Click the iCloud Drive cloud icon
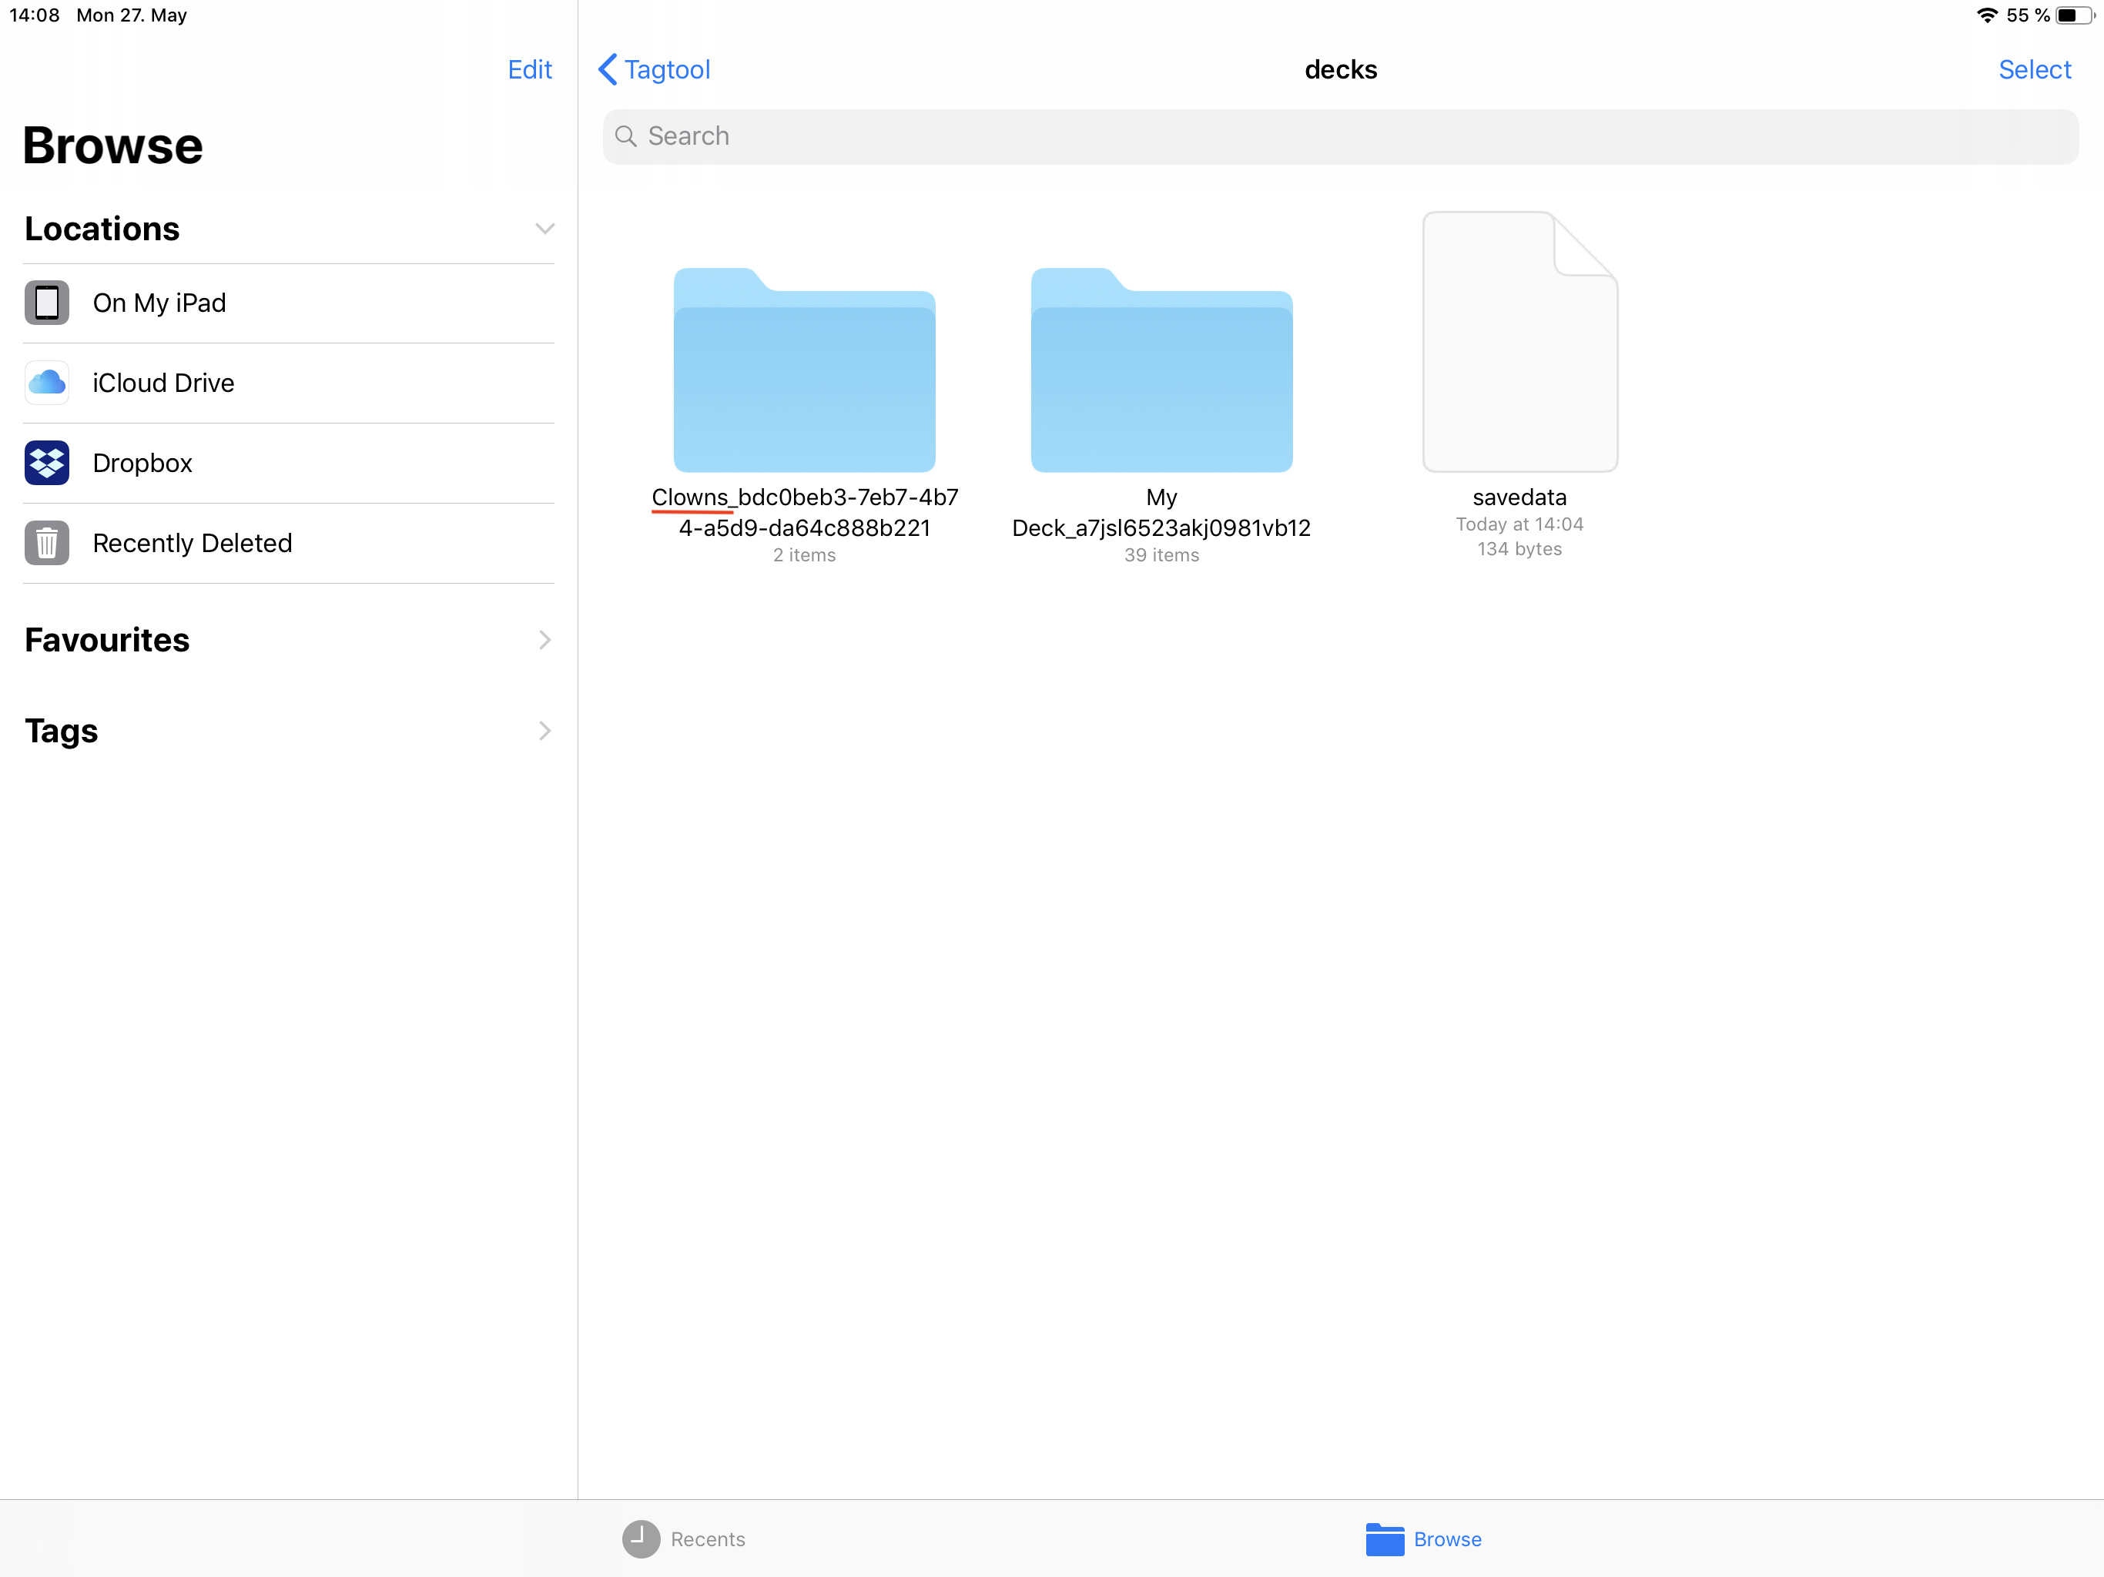The image size is (2104, 1577). tap(47, 383)
